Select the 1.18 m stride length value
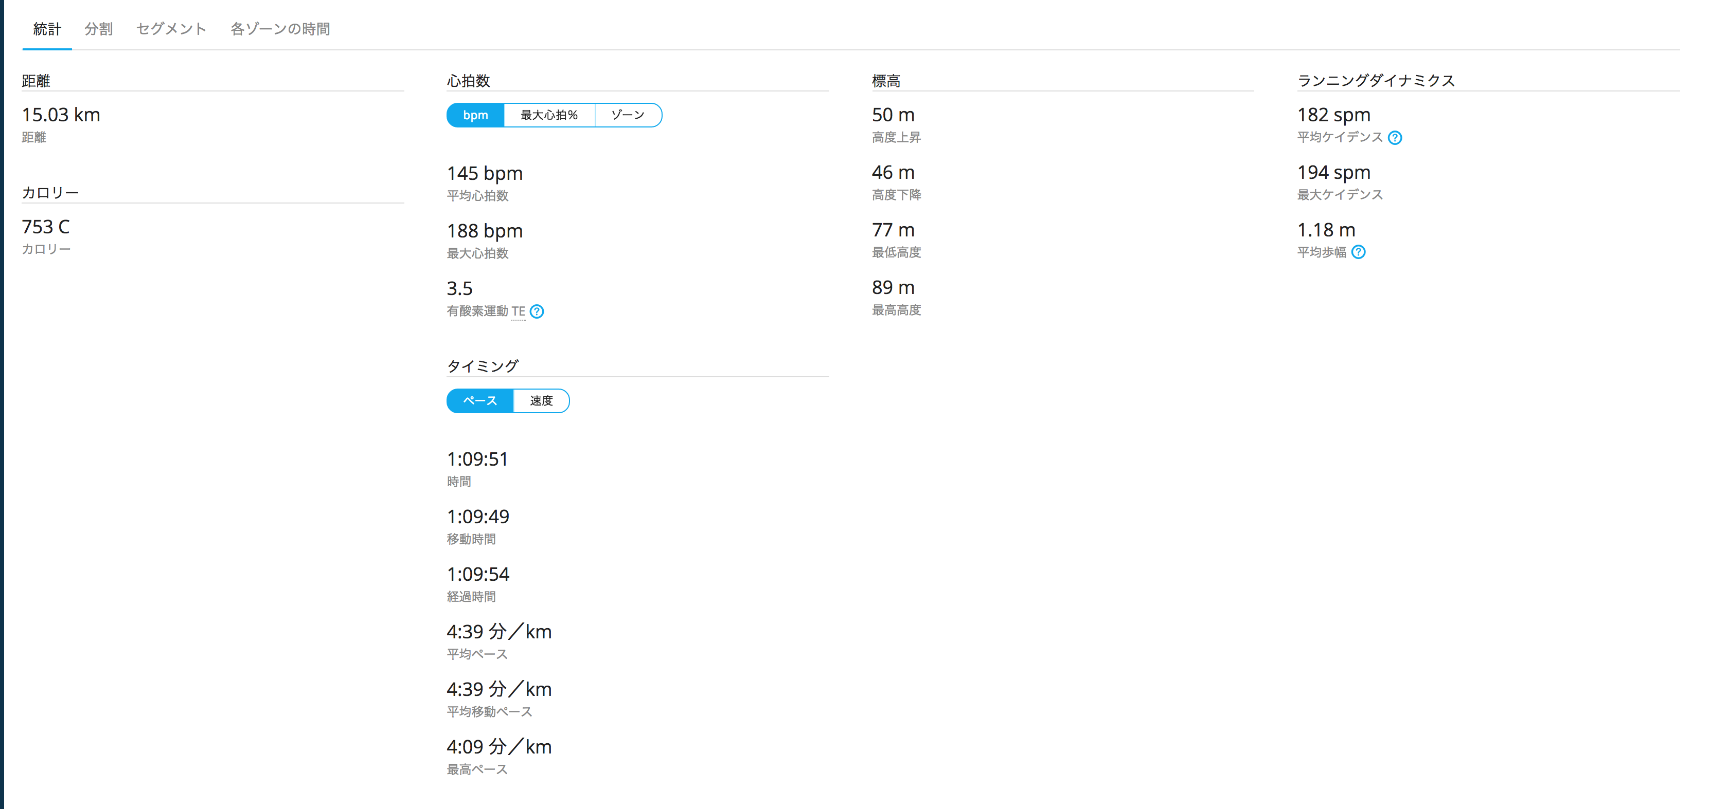Screen dimensions: 1710x809 tap(1326, 230)
